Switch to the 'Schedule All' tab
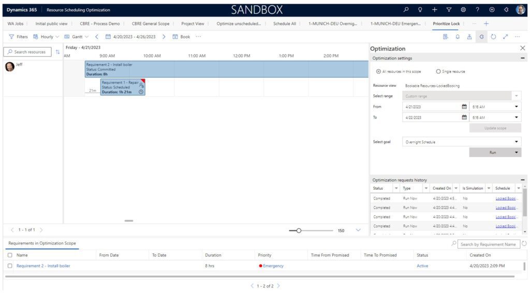 [x=284, y=24]
